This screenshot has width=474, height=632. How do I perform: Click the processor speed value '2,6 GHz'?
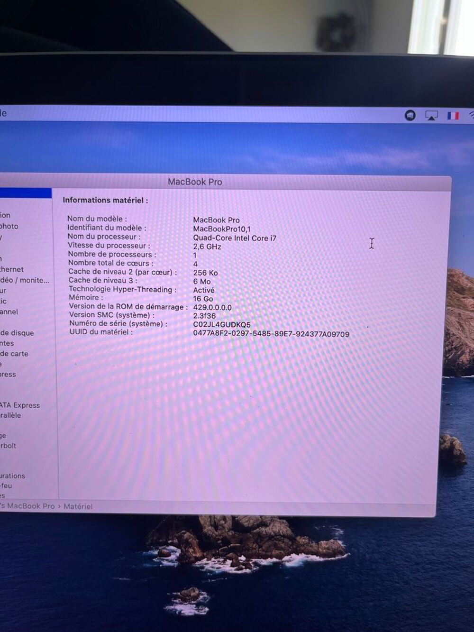coord(207,247)
